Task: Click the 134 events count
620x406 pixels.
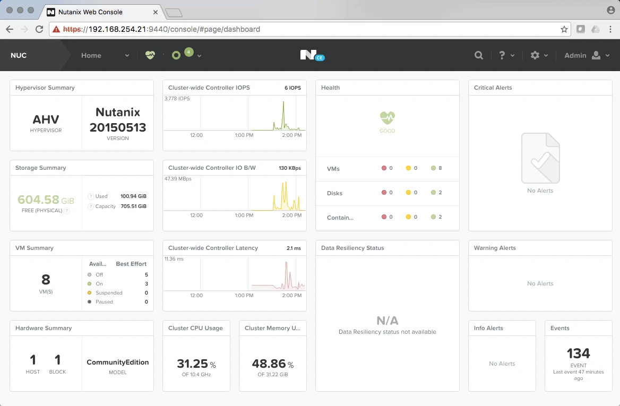Action: [x=578, y=353]
